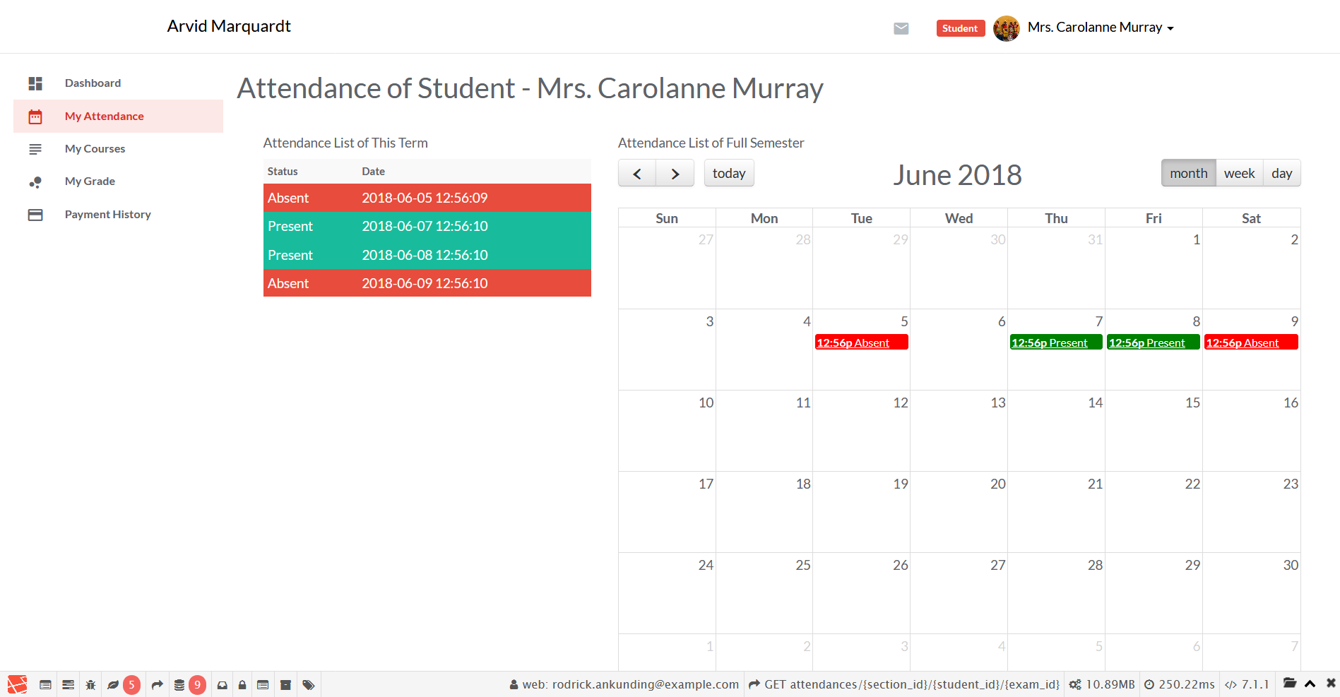The image size is (1340, 697).
Task: Select June 15 in the calendar
Action: point(1154,431)
